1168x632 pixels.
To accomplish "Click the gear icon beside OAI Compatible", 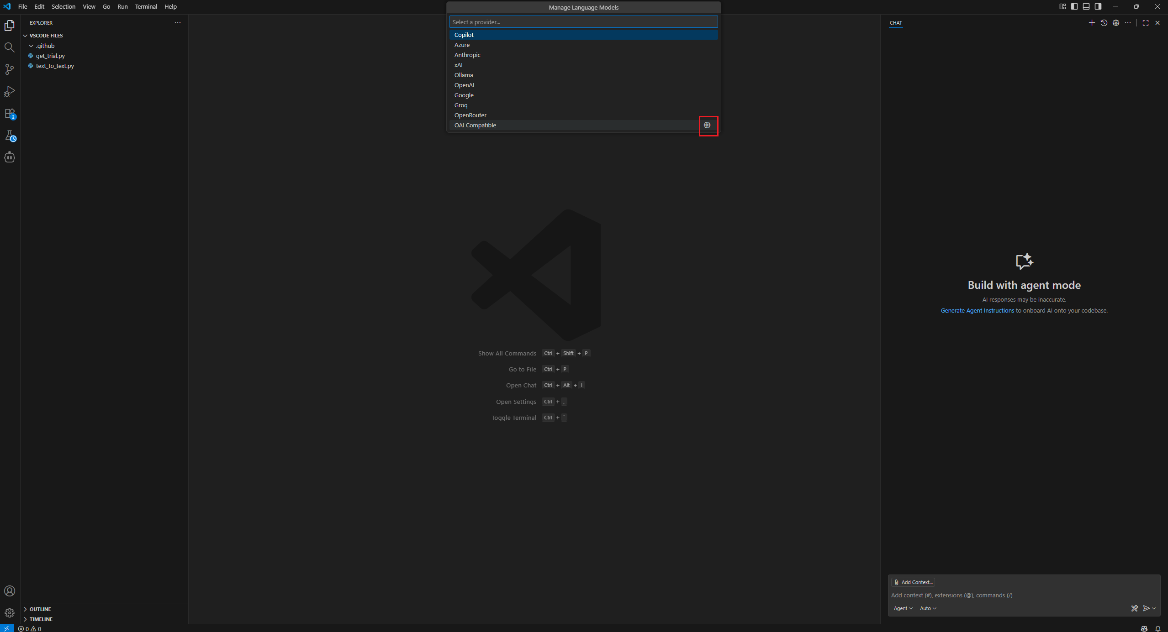I will (707, 125).
